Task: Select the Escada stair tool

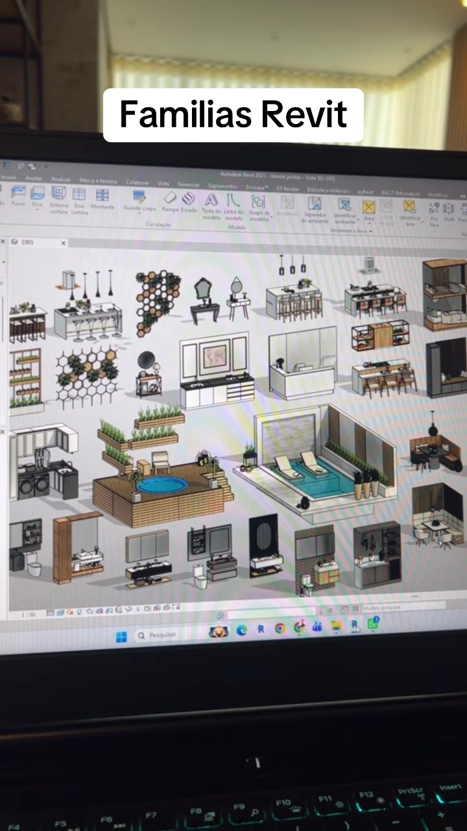Action: point(189,201)
